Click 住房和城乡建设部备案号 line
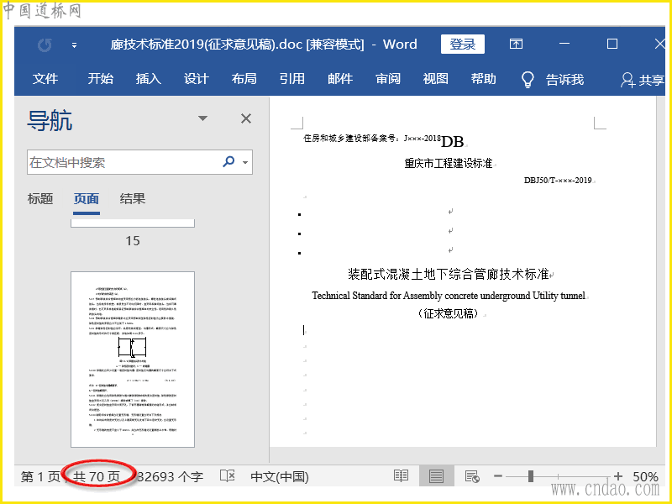The height and width of the screenshot is (504, 672). pos(372,138)
